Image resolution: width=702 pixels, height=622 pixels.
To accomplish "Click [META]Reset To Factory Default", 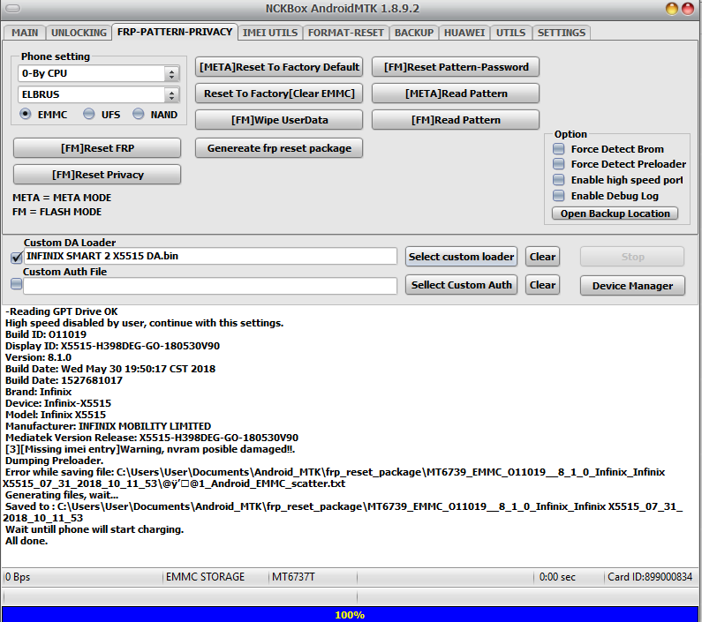I will pyautogui.click(x=279, y=67).
